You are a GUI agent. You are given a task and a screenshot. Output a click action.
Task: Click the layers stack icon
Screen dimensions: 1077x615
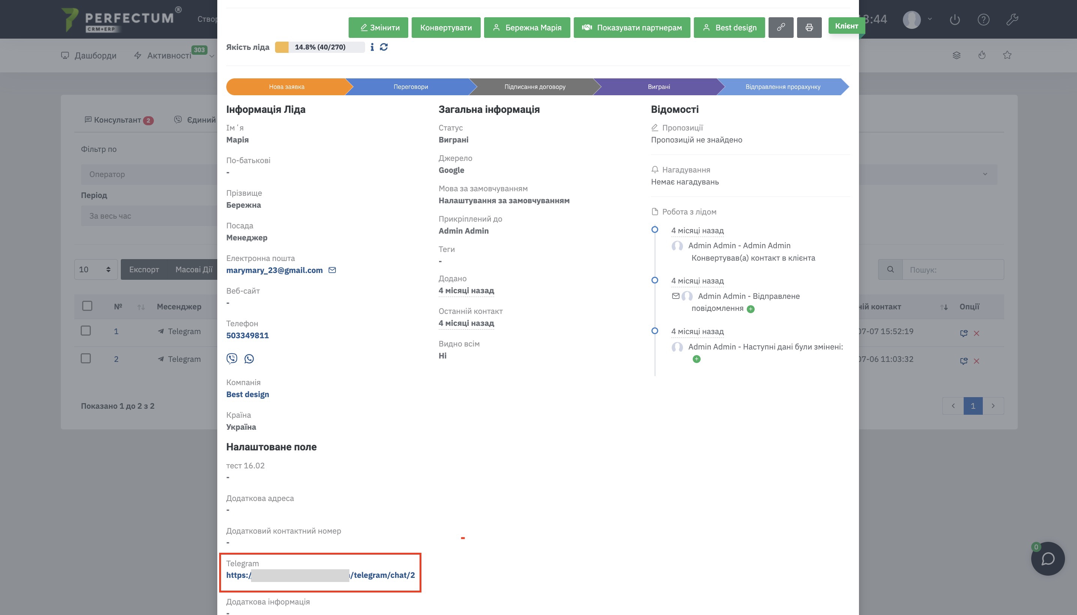click(x=957, y=55)
